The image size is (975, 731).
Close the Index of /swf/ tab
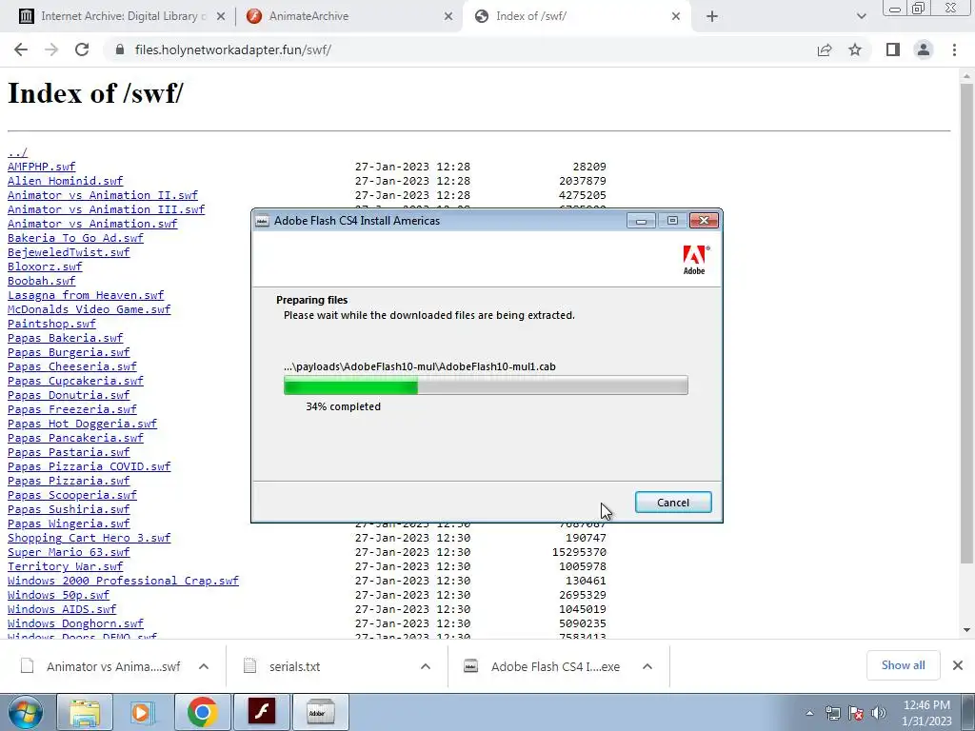[676, 17]
